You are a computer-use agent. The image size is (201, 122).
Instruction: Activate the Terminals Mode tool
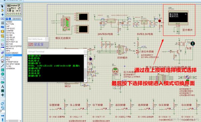[x=2, y=36]
